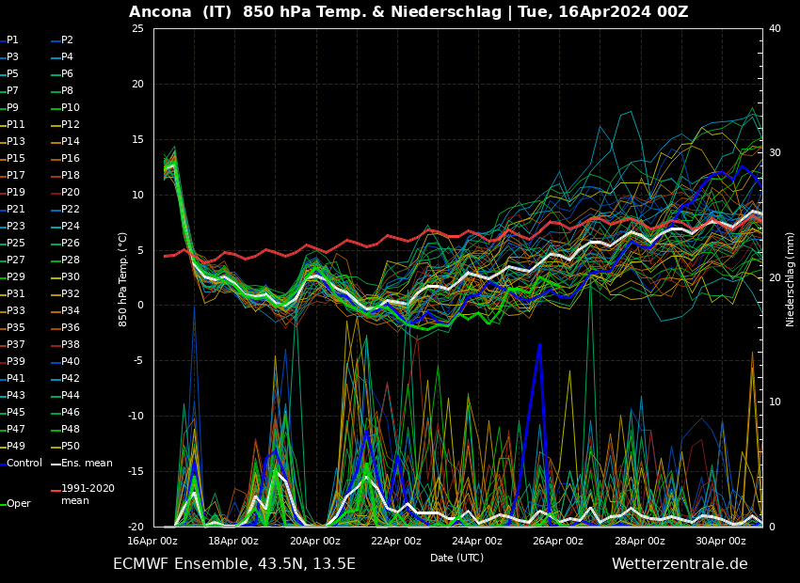Click legend entry P1
The height and width of the screenshot is (583, 800).
[x=9, y=39]
